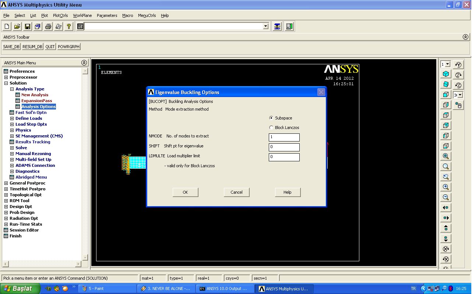
Task: Click the Başlat start button
Action: point(20,288)
